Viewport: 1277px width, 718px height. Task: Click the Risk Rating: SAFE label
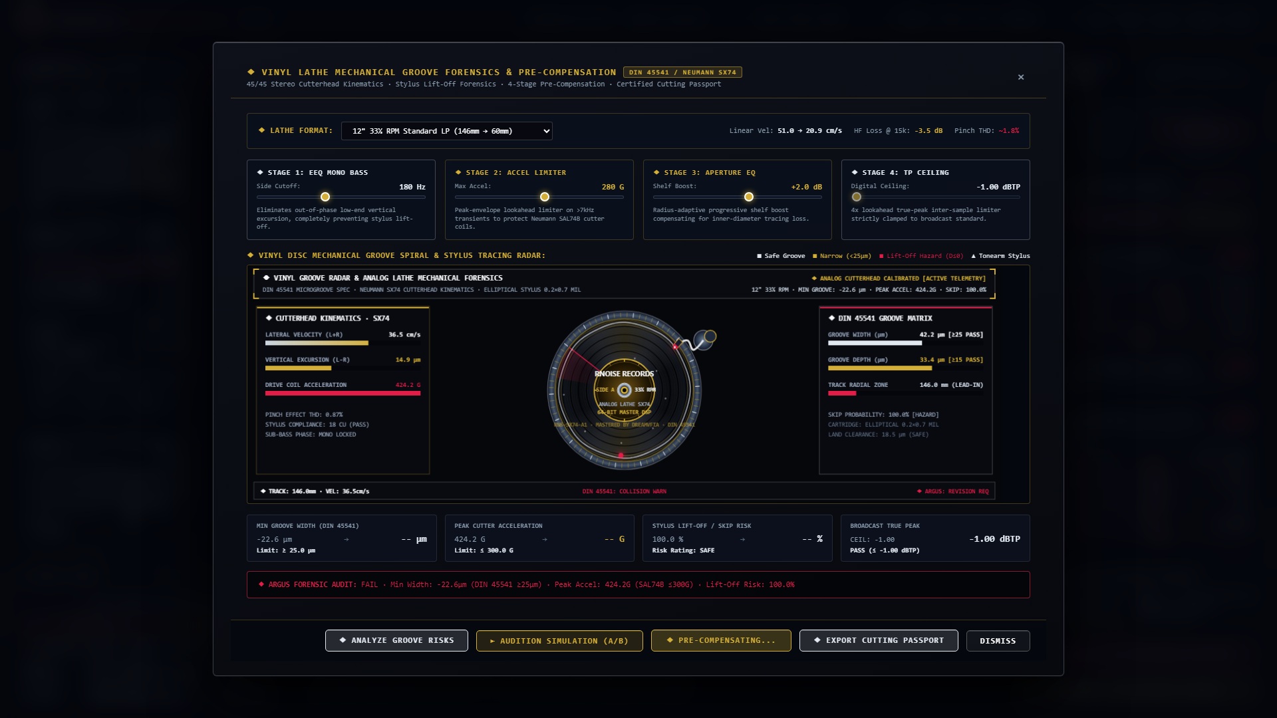coord(683,550)
